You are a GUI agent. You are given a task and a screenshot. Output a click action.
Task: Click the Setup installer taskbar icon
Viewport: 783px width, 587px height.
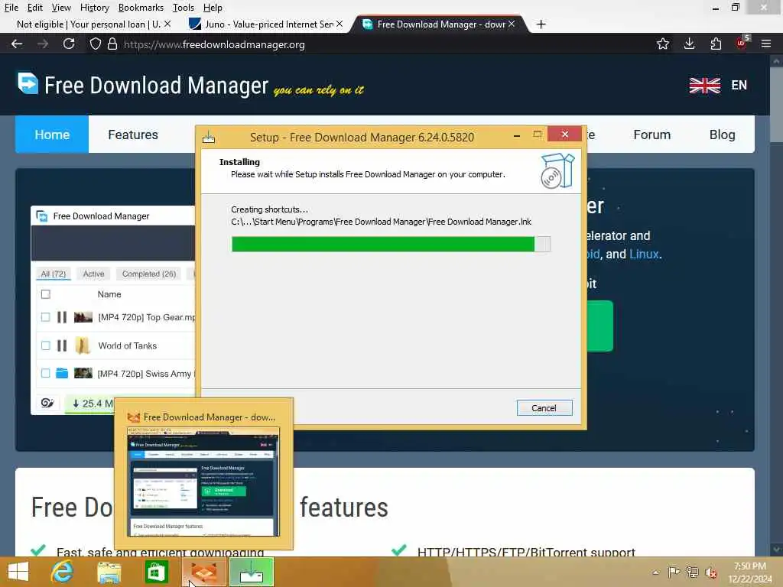click(251, 572)
